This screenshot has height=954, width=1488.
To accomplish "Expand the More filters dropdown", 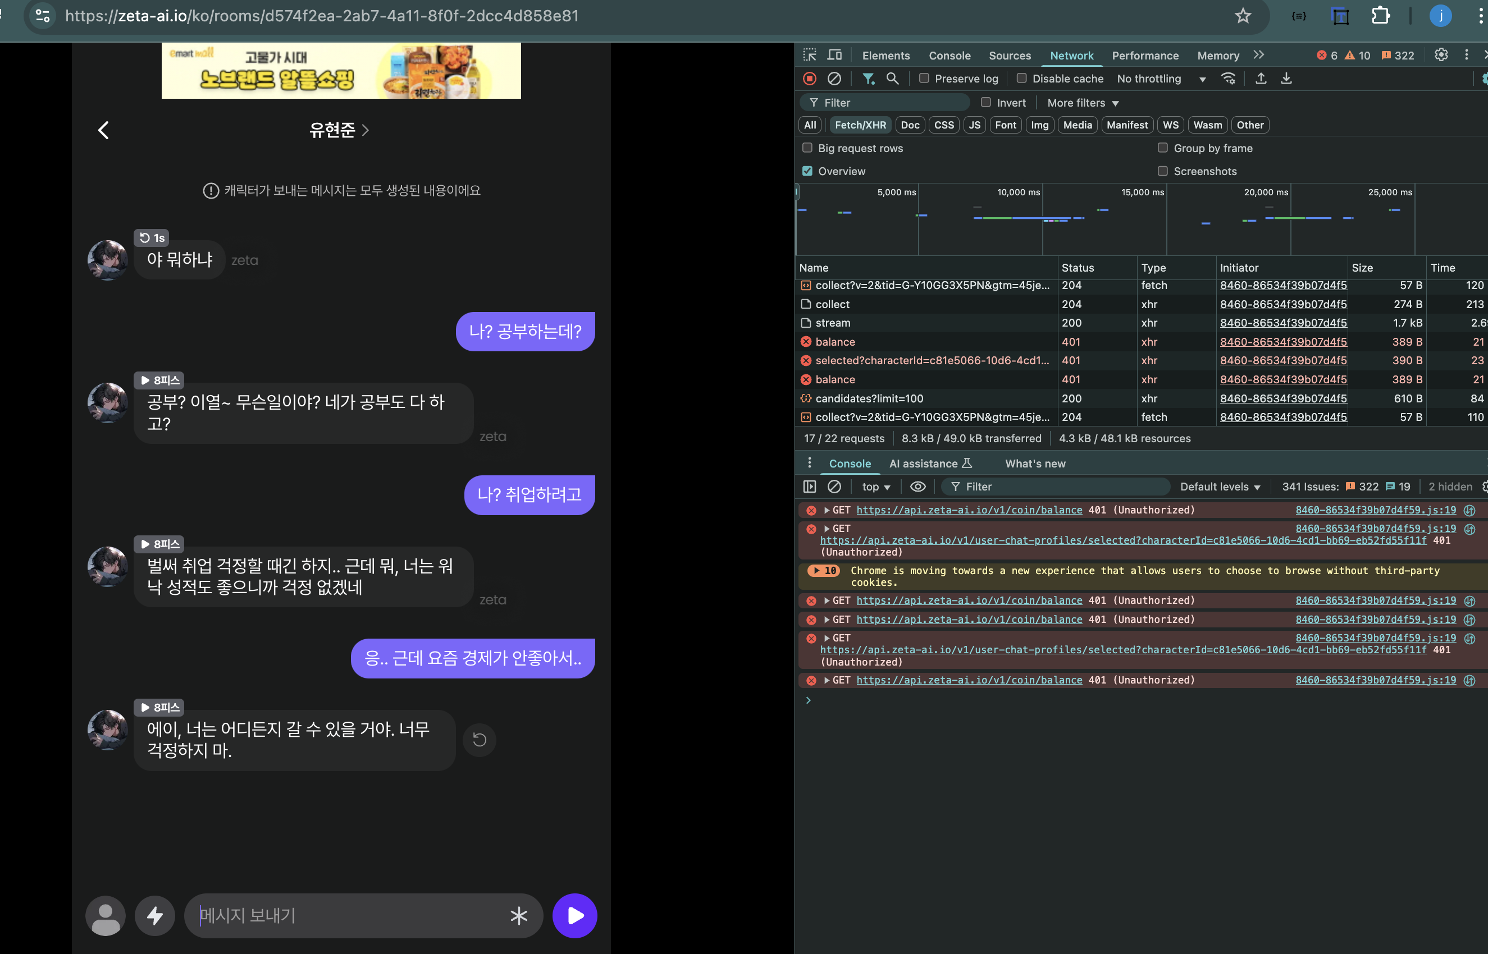I will coord(1082,103).
